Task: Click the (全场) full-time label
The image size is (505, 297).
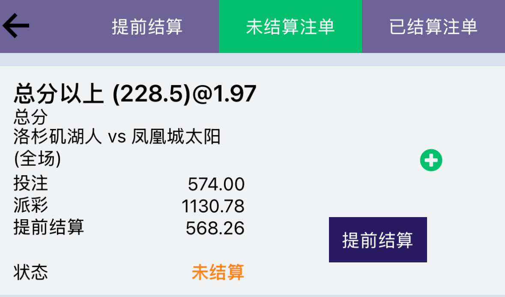Action: click(37, 159)
